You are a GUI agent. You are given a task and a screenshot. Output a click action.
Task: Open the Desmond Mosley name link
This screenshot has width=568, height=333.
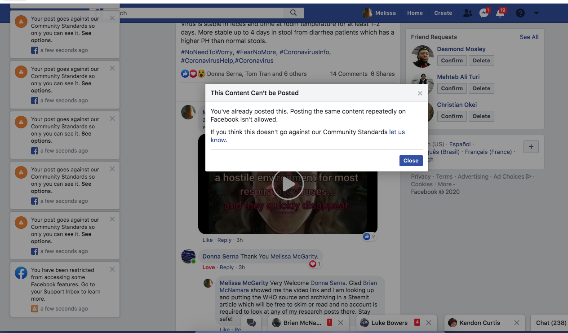(x=461, y=49)
